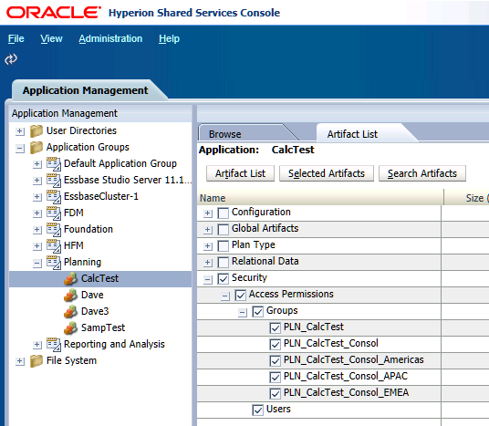Expand the Foundation node
The height and width of the screenshot is (426, 489).
(x=37, y=230)
